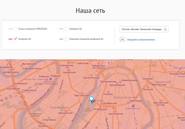This screenshot has height=129, width=185.
Task: Click the Дорогомилово district label
Action: click(x=46, y=83)
